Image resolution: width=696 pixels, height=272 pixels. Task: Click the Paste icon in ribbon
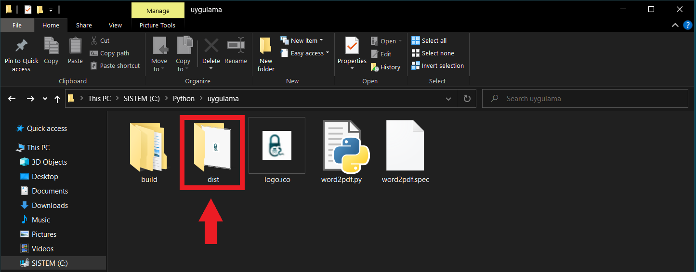click(75, 46)
